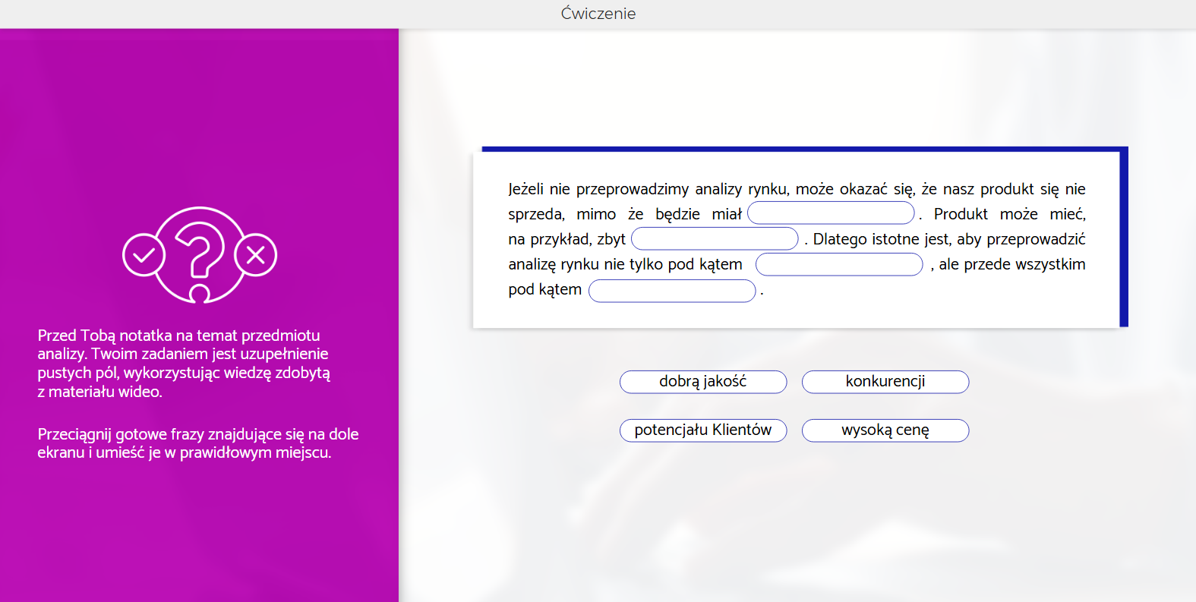Select the "dobrą jakość" phrase

(702, 382)
